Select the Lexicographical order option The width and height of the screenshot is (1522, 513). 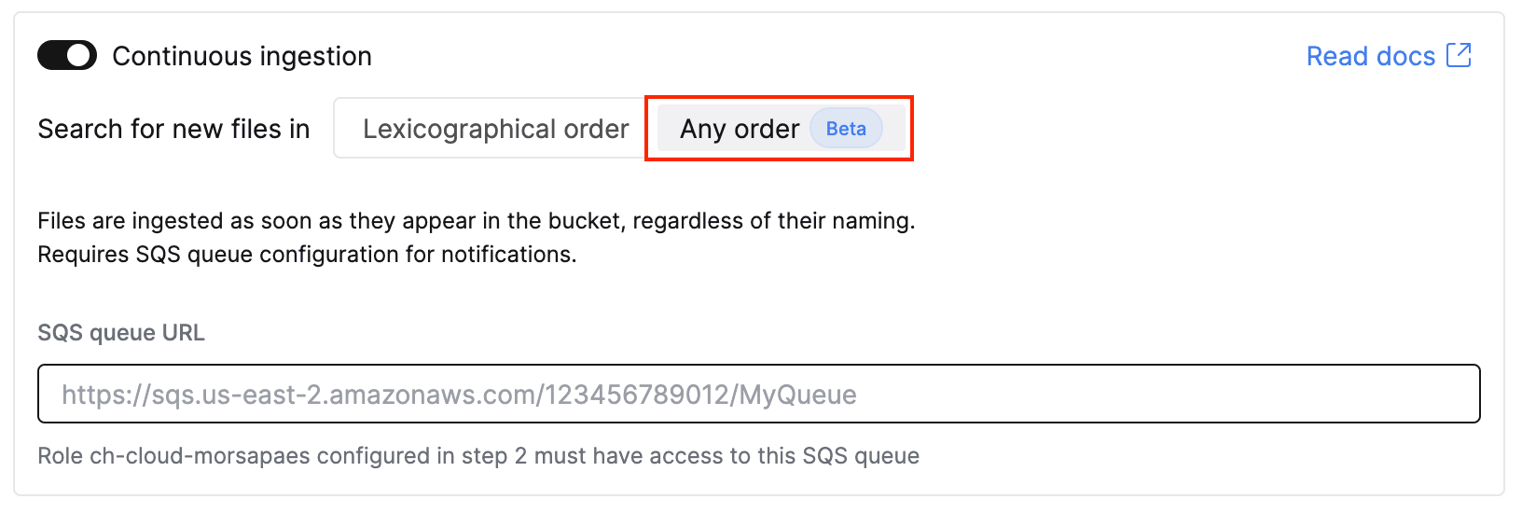pyautogui.click(x=495, y=129)
